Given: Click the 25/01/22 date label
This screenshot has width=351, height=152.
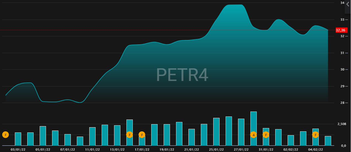Looking at the screenshot, I should point(216,150).
